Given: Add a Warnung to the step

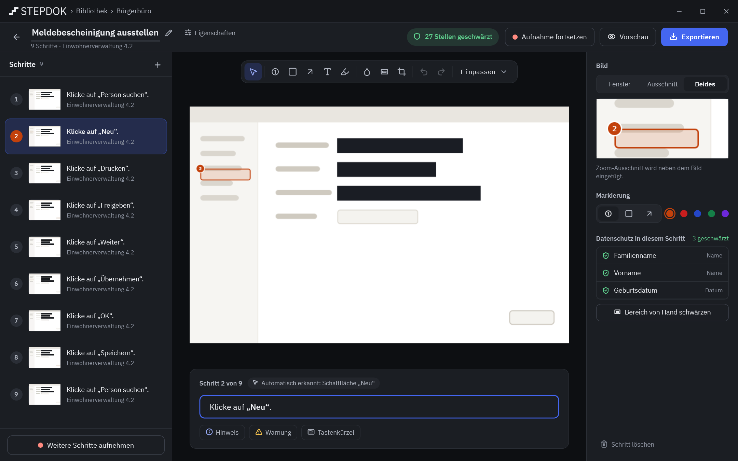Looking at the screenshot, I should pos(273,432).
